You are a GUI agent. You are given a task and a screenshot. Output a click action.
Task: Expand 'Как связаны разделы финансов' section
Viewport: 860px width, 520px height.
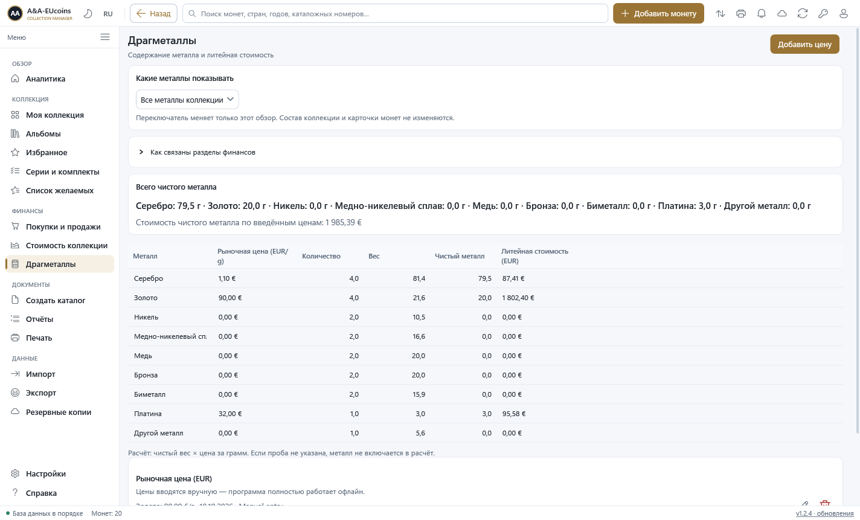(486, 152)
